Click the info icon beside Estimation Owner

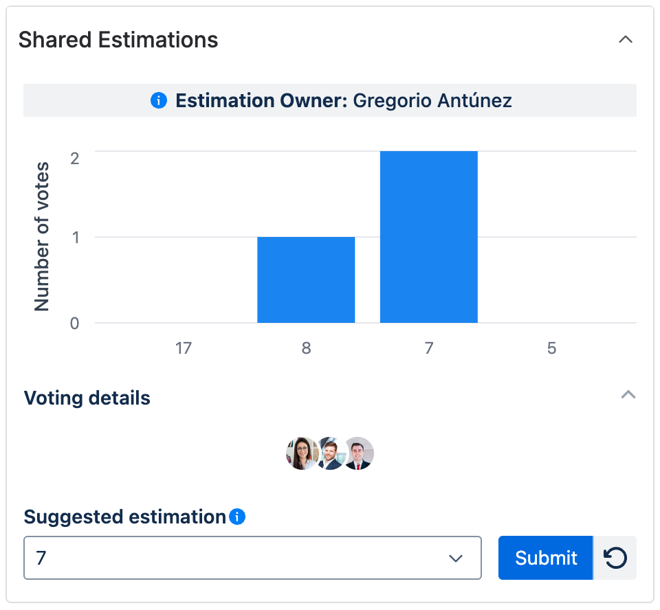point(159,100)
